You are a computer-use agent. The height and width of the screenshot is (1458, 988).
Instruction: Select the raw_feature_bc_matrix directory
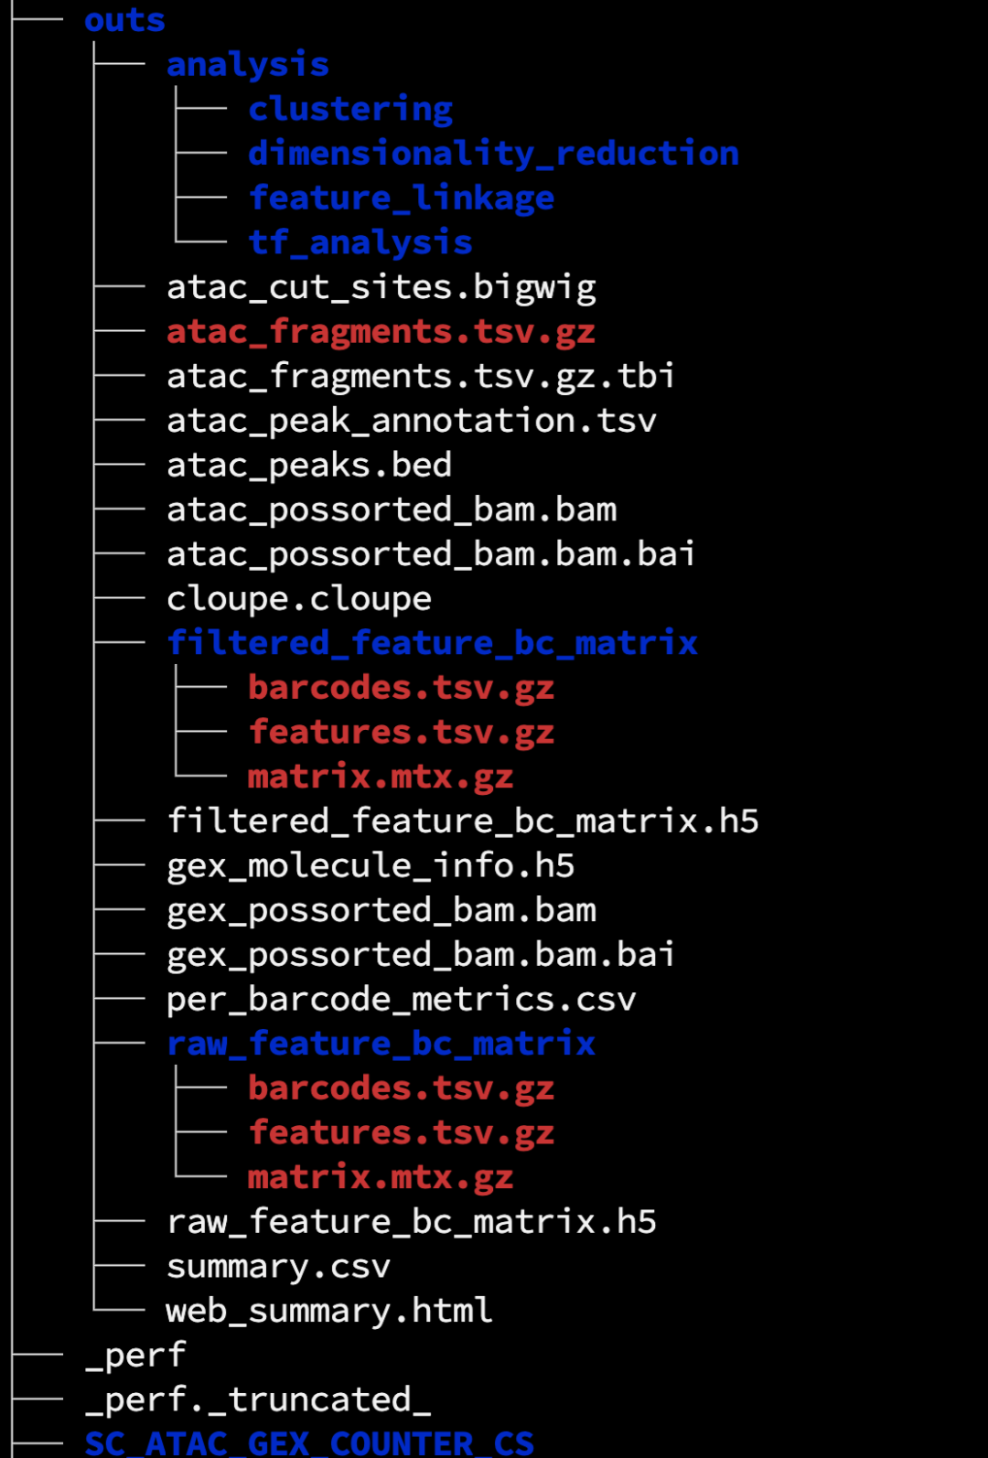point(381,1044)
